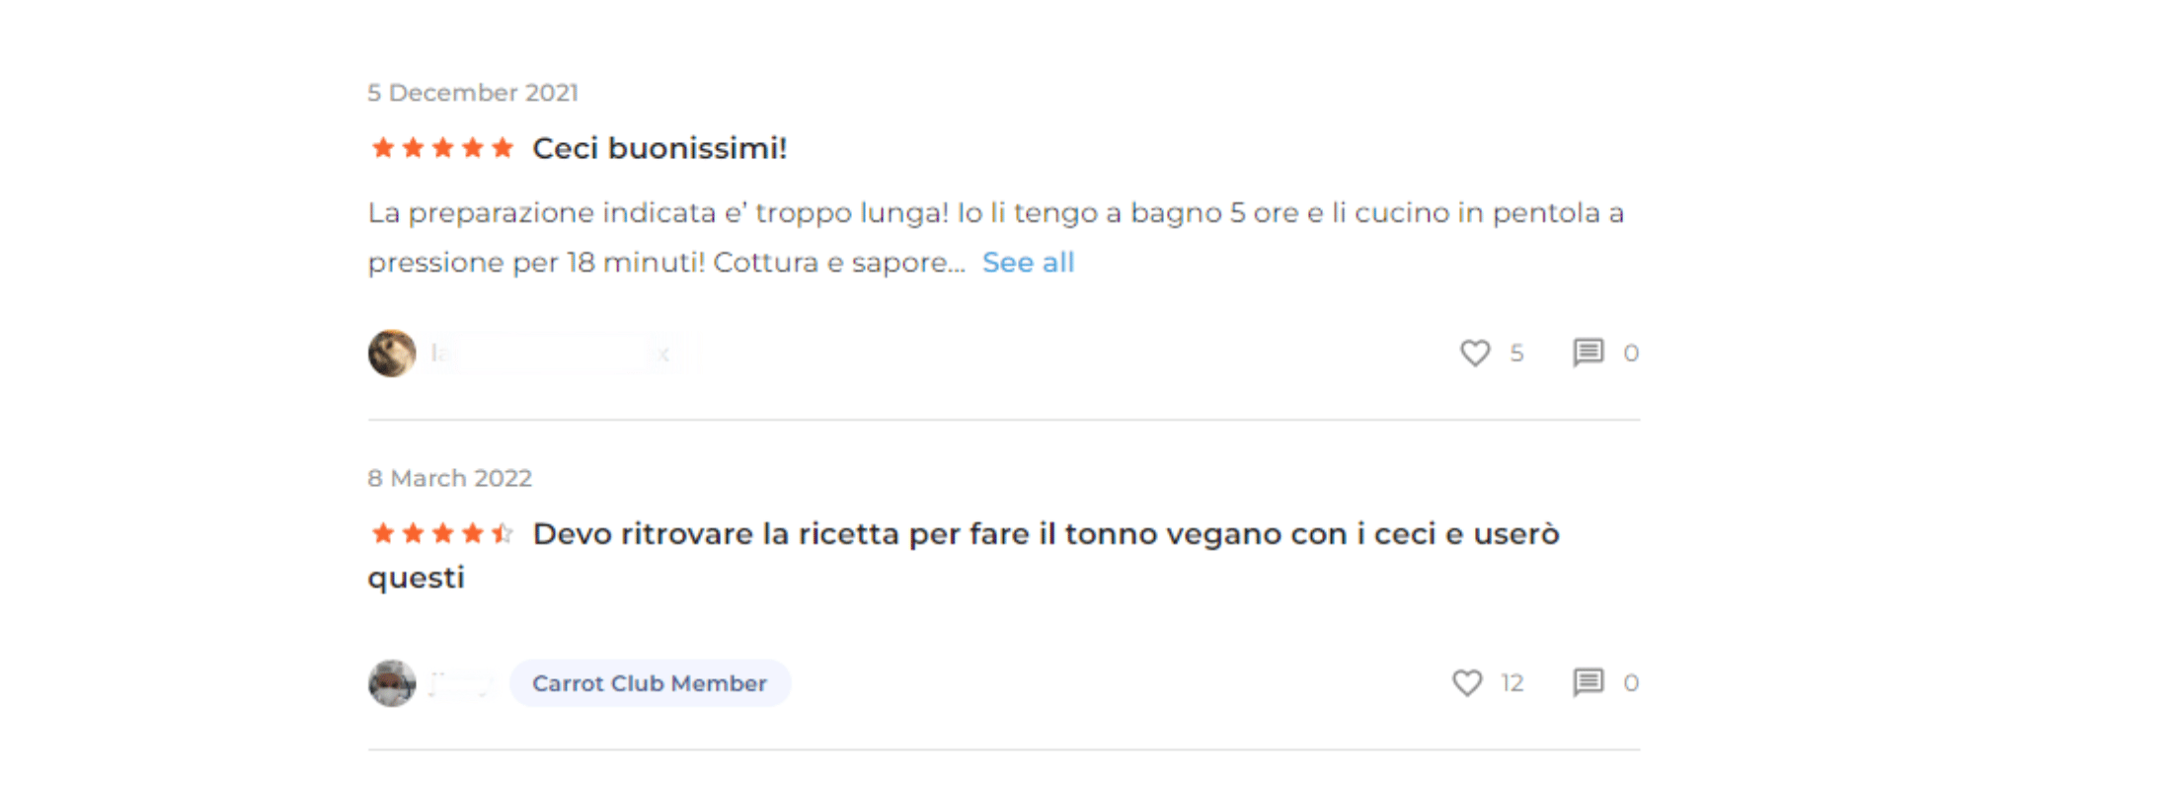Viewport: 2172px width, 790px height.
Task: Click the "Carrot Club Member" badge
Action: pos(650,683)
